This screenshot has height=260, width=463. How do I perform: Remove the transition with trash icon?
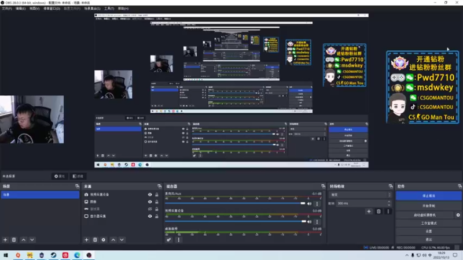pyautogui.click(x=379, y=211)
